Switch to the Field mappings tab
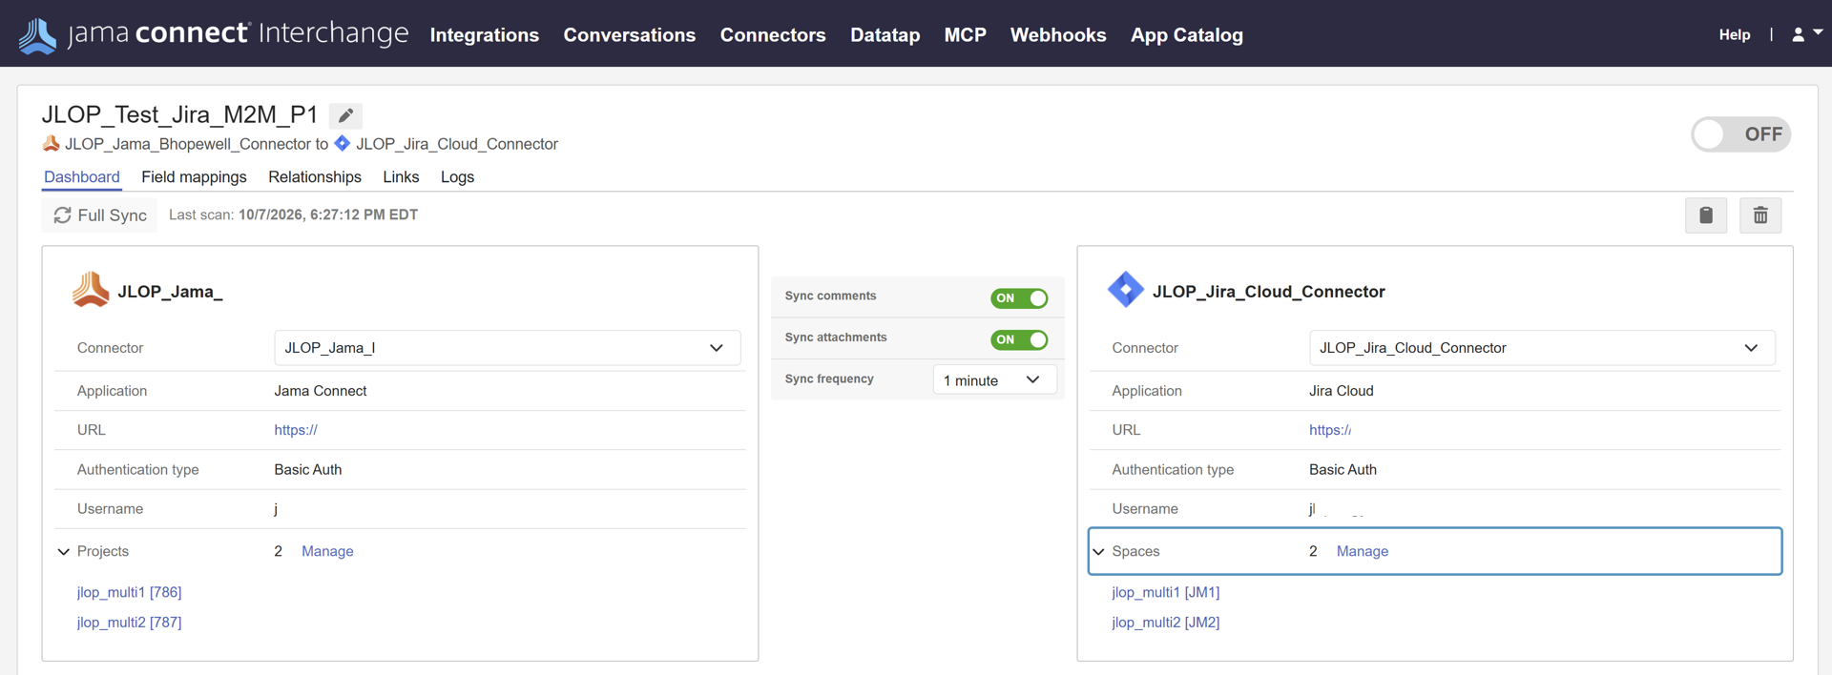 coord(194,177)
